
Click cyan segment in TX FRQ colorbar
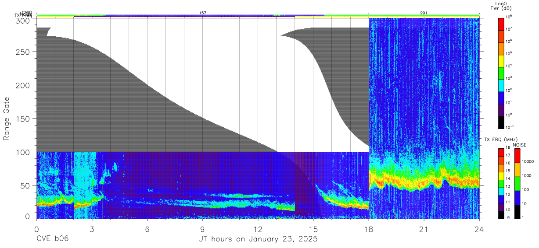(x=501, y=191)
